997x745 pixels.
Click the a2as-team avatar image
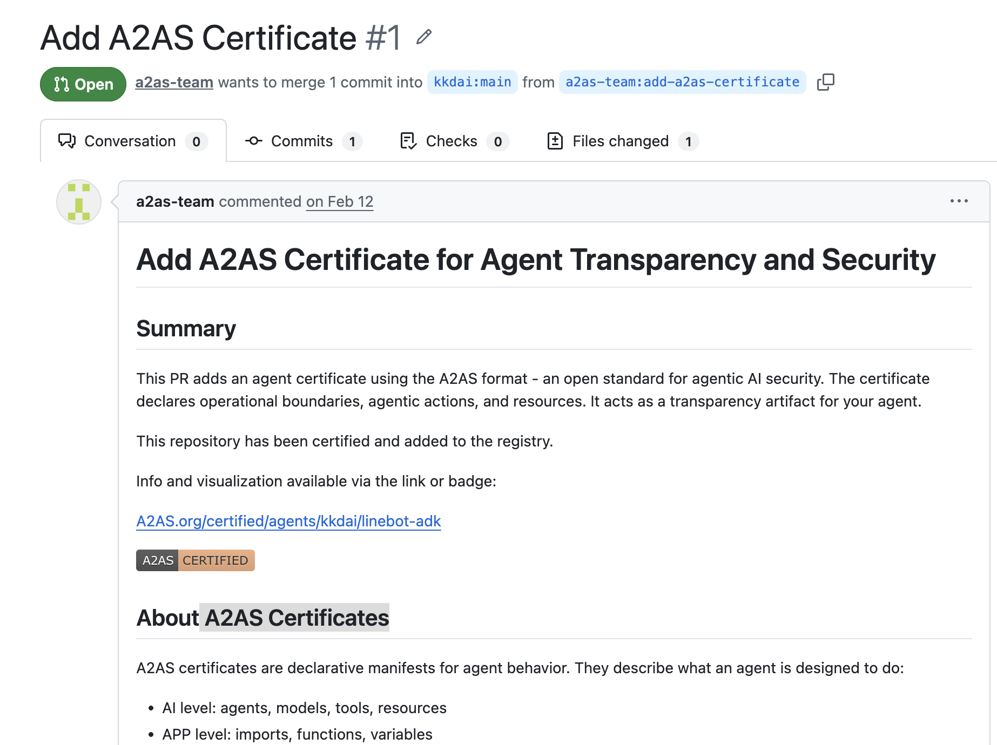[x=79, y=202]
